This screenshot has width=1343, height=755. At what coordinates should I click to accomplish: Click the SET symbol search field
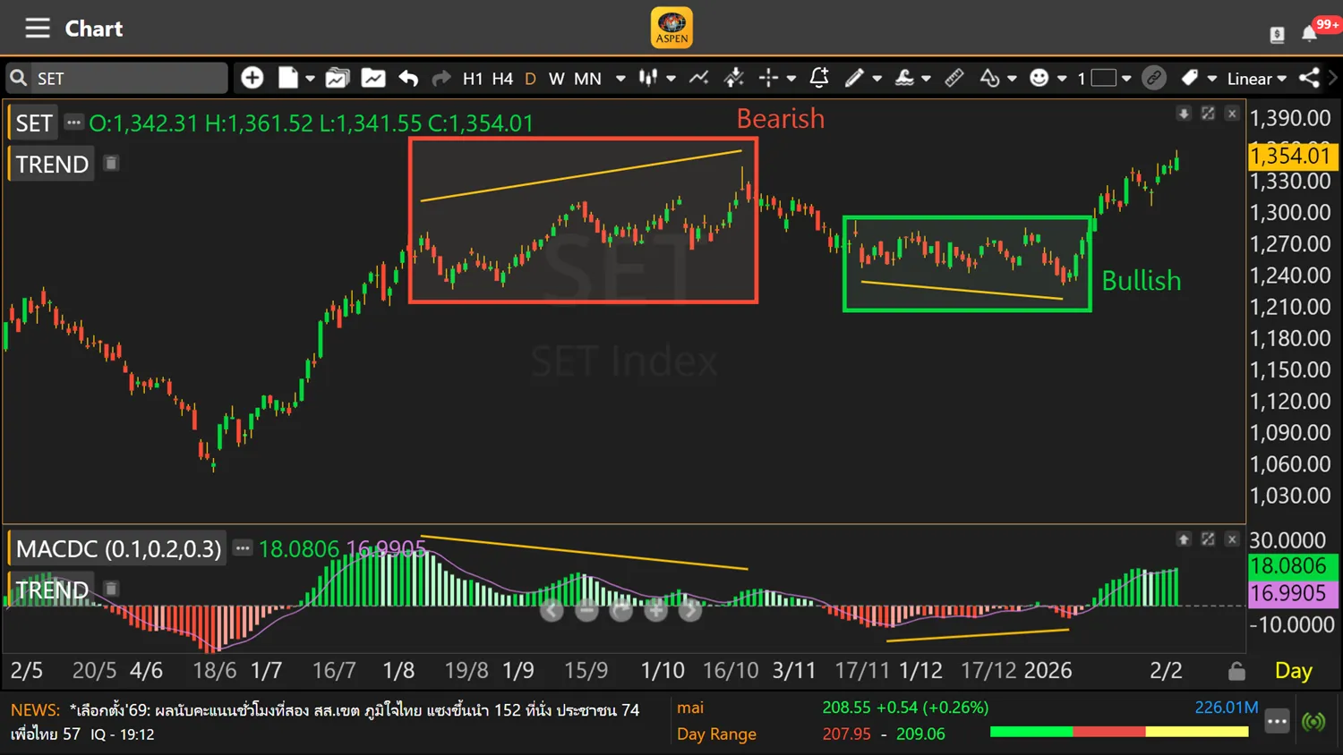125,79
